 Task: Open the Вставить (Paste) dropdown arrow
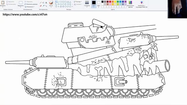coord(3,7)
